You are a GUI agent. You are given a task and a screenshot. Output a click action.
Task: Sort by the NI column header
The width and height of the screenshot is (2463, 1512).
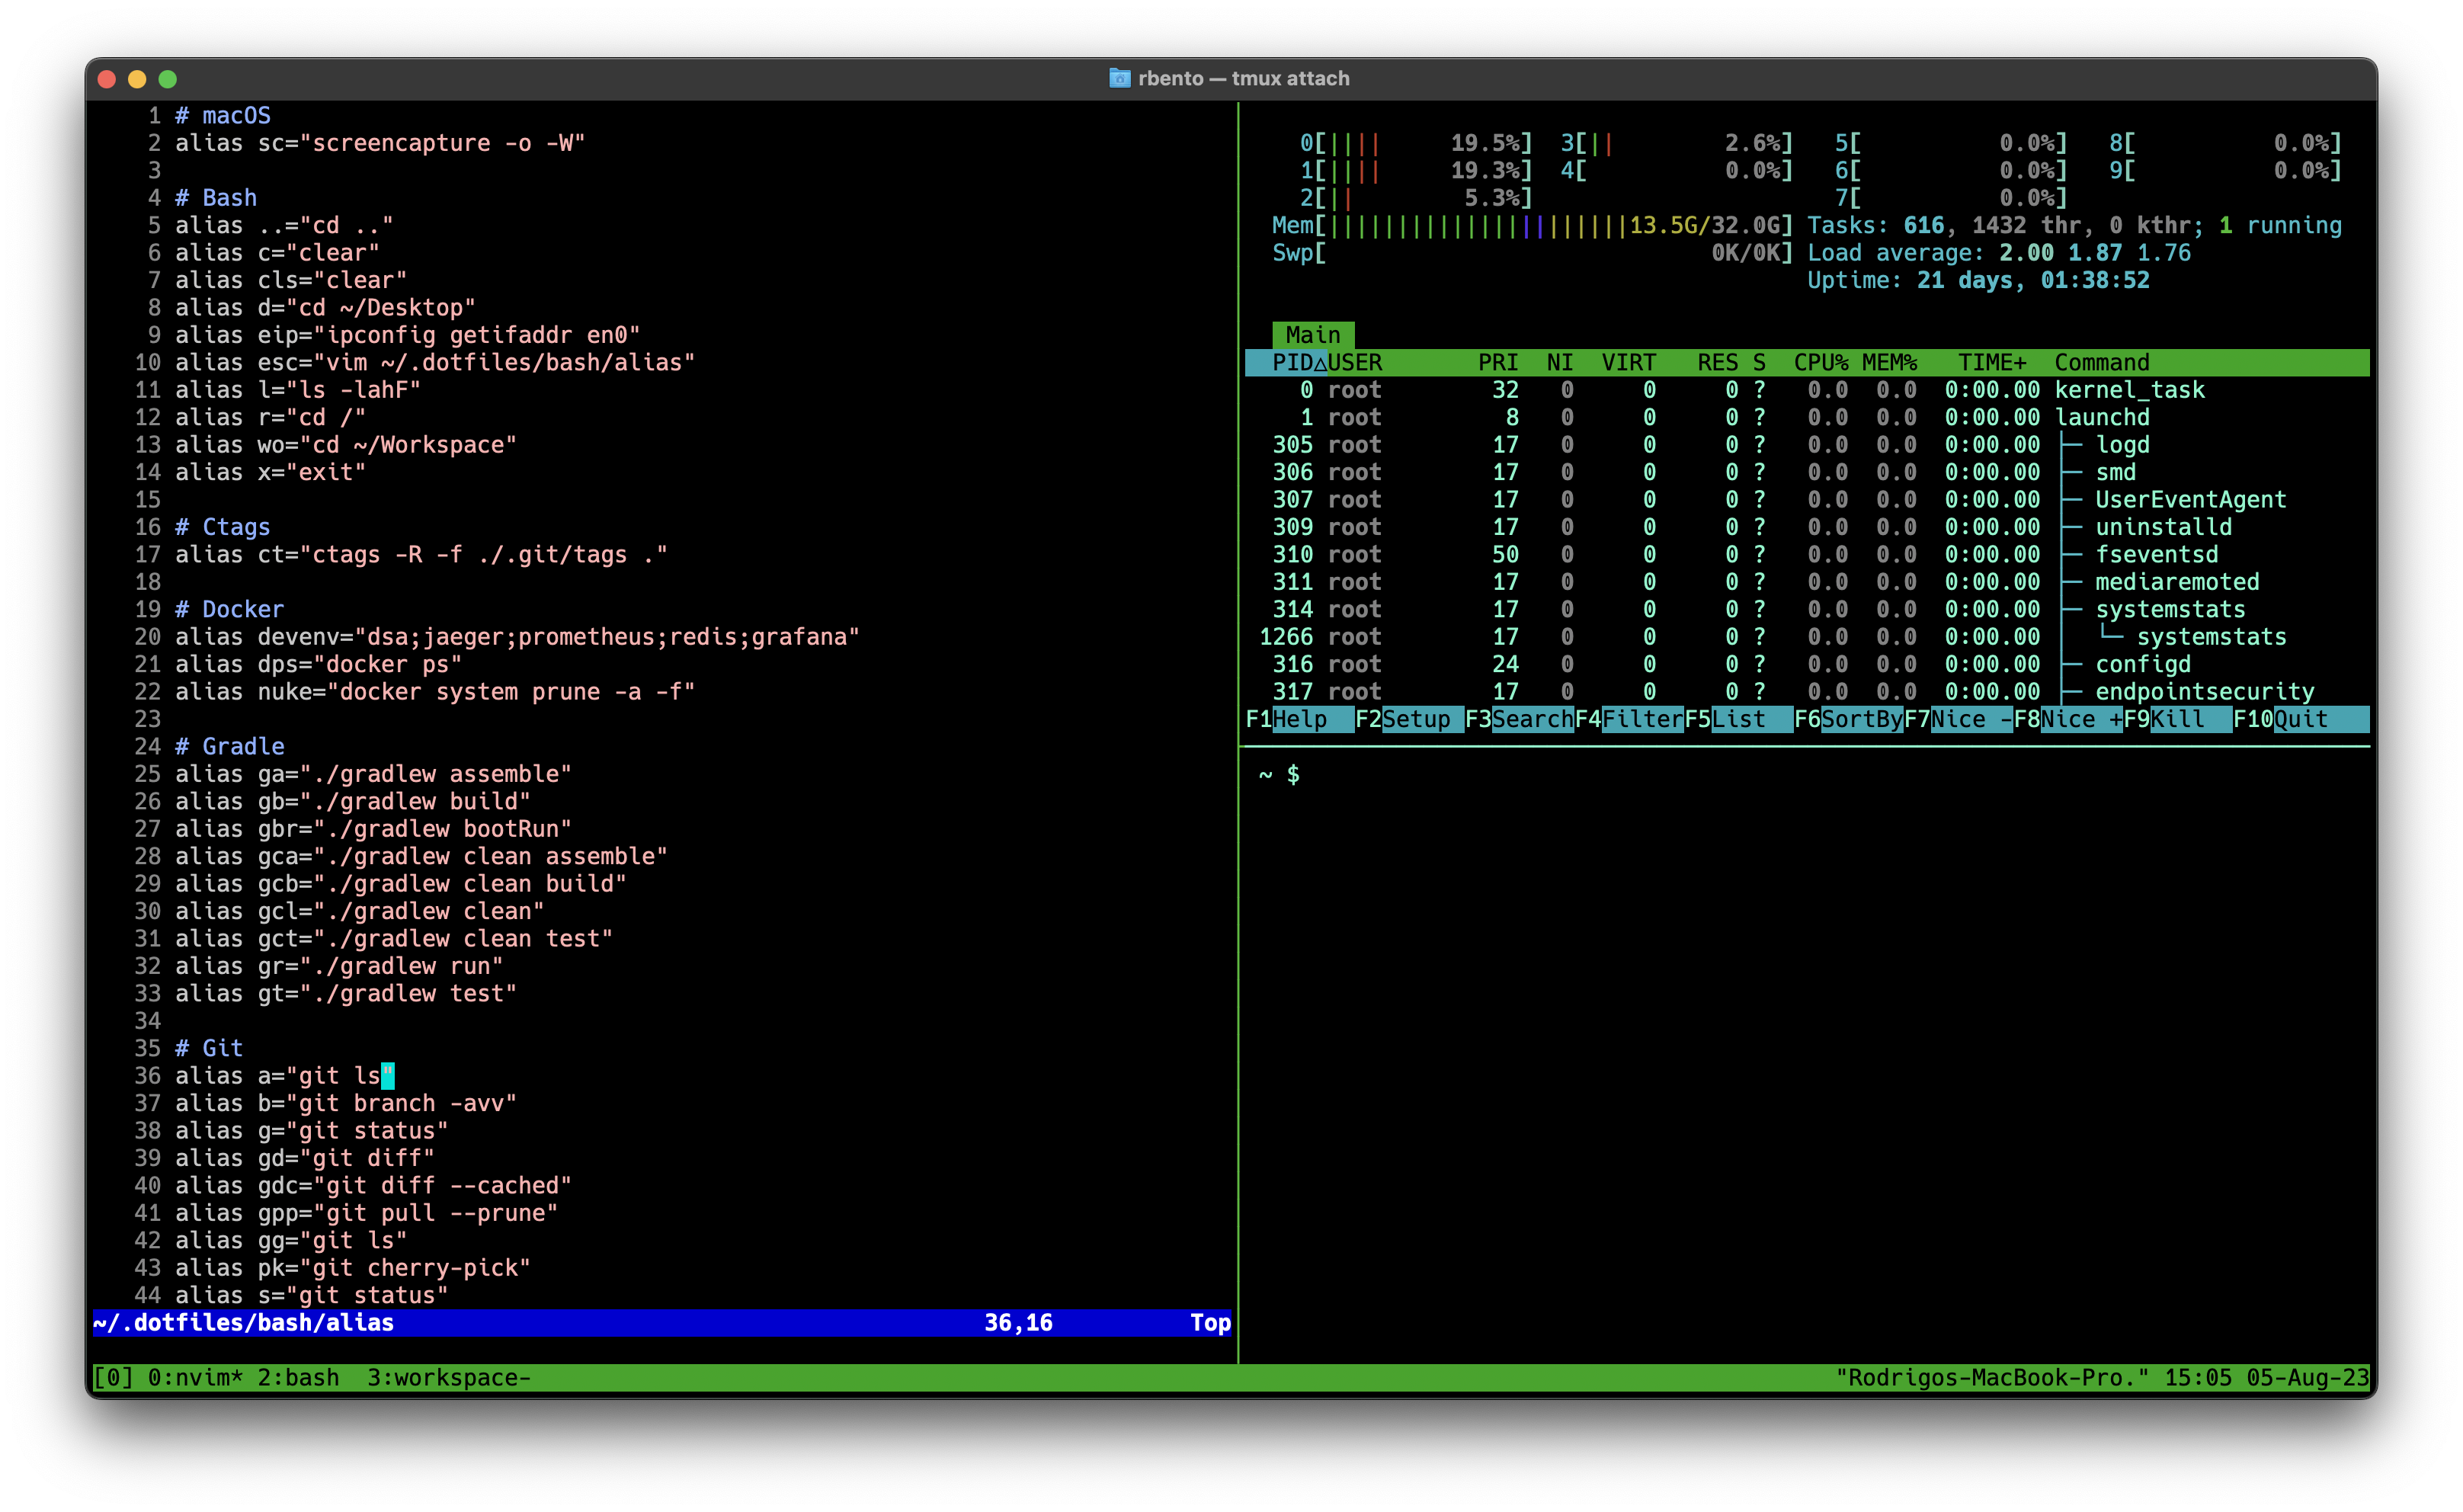tap(1560, 362)
